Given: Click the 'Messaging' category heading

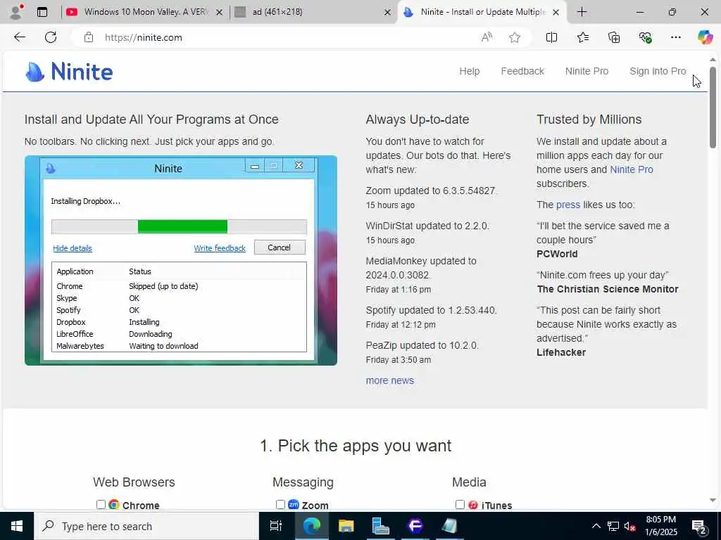Looking at the screenshot, I should 303,482.
